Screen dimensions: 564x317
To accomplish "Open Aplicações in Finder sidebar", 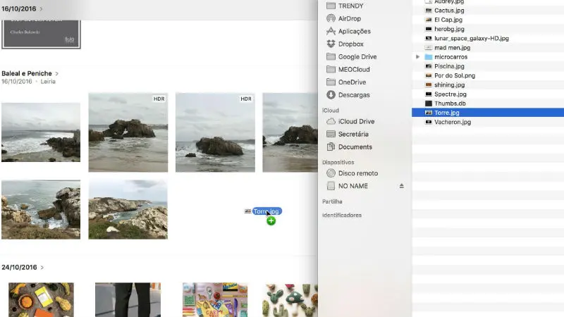I will tap(348, 31).
